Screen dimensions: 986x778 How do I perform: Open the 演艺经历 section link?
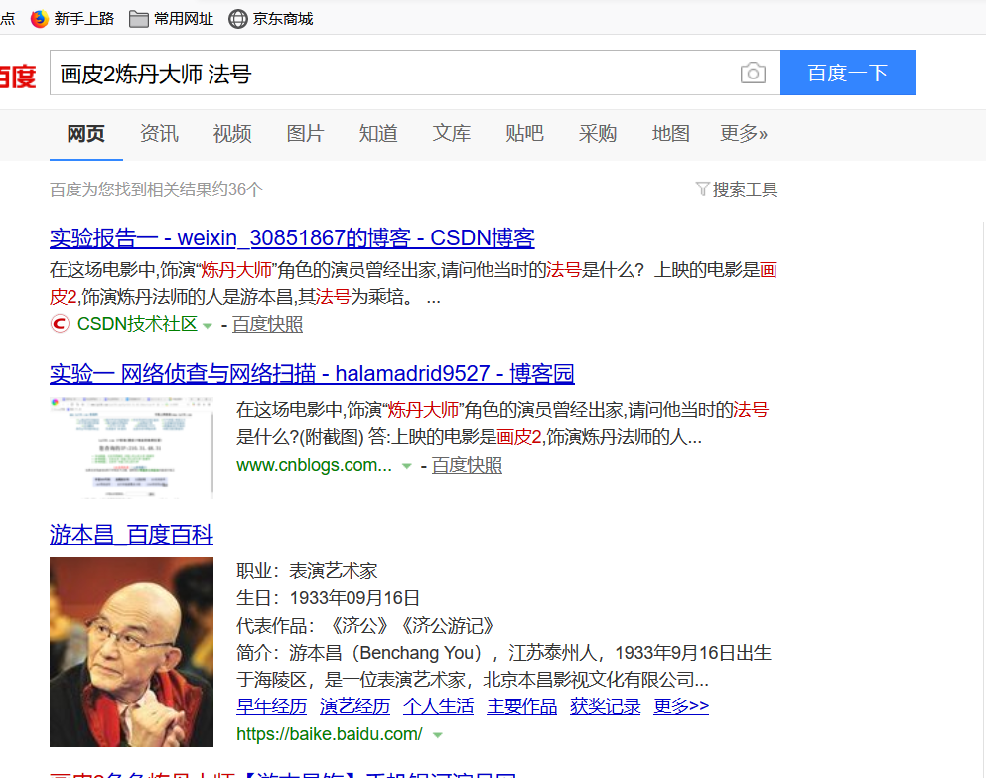[354, 706]
